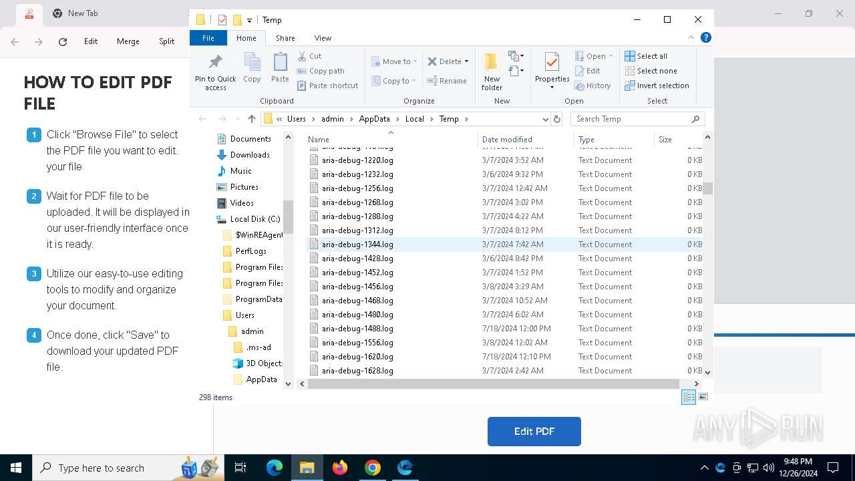Select the Users folder in navigation tree

point(244,315)
